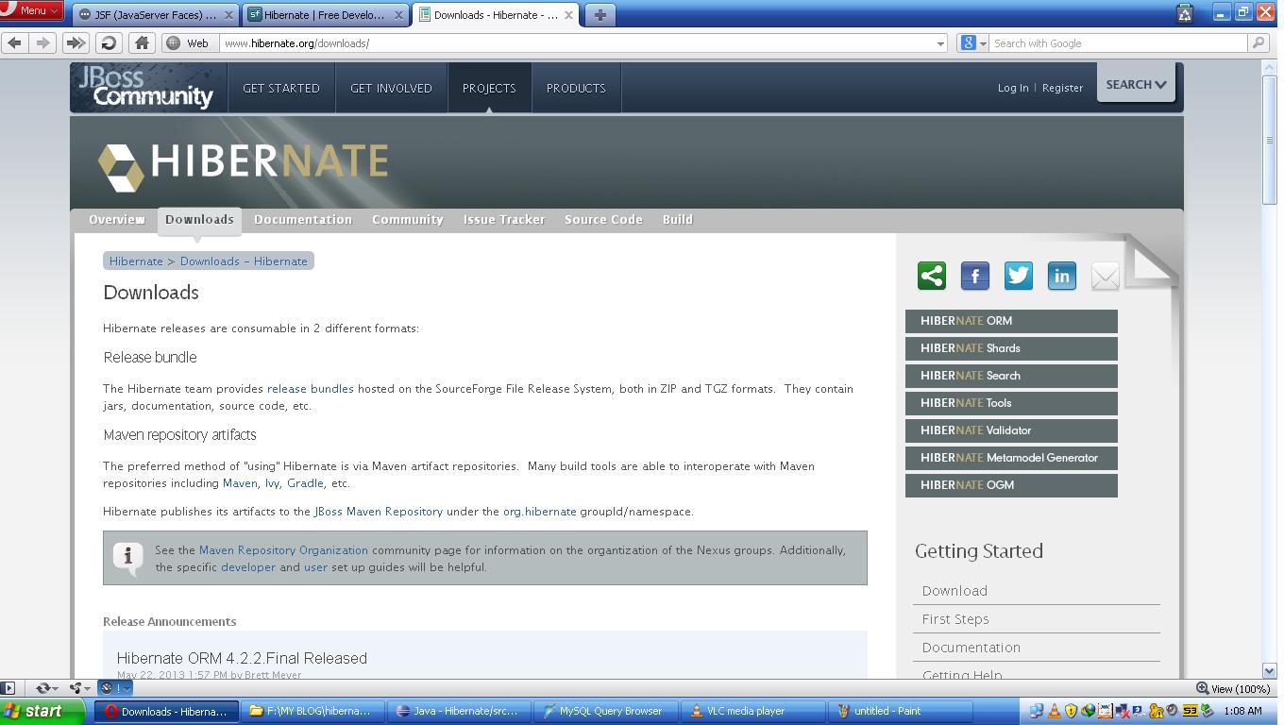
Task: Open Opera Link sync icon in status bar
Action: click(x=44, y=688)
